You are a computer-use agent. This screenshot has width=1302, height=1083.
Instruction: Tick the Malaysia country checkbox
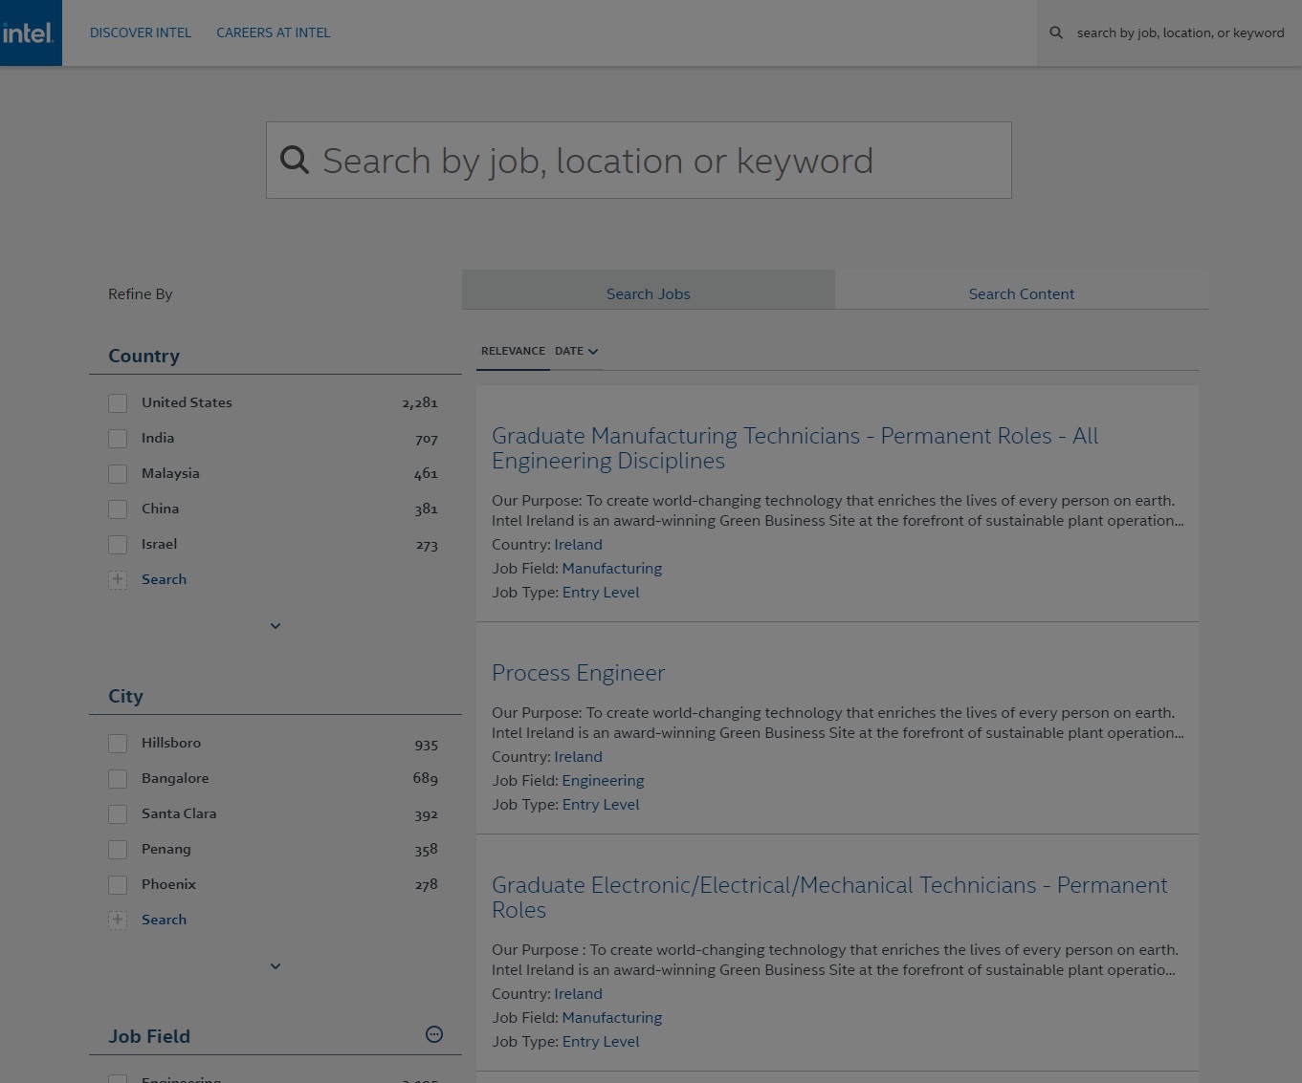pos(118,474)
